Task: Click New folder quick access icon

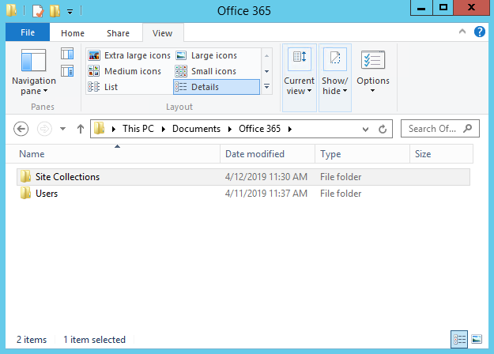Action: click(x=55, y=11)
